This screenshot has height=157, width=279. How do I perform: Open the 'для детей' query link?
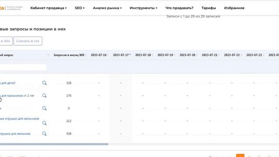(x=8, y=83)
